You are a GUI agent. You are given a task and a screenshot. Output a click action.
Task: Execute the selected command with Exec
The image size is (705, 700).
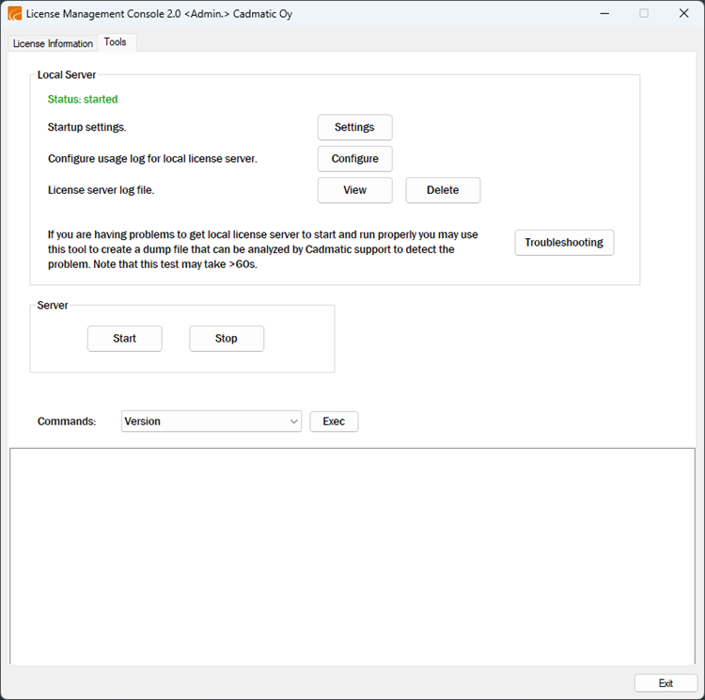tap(334, 422)
